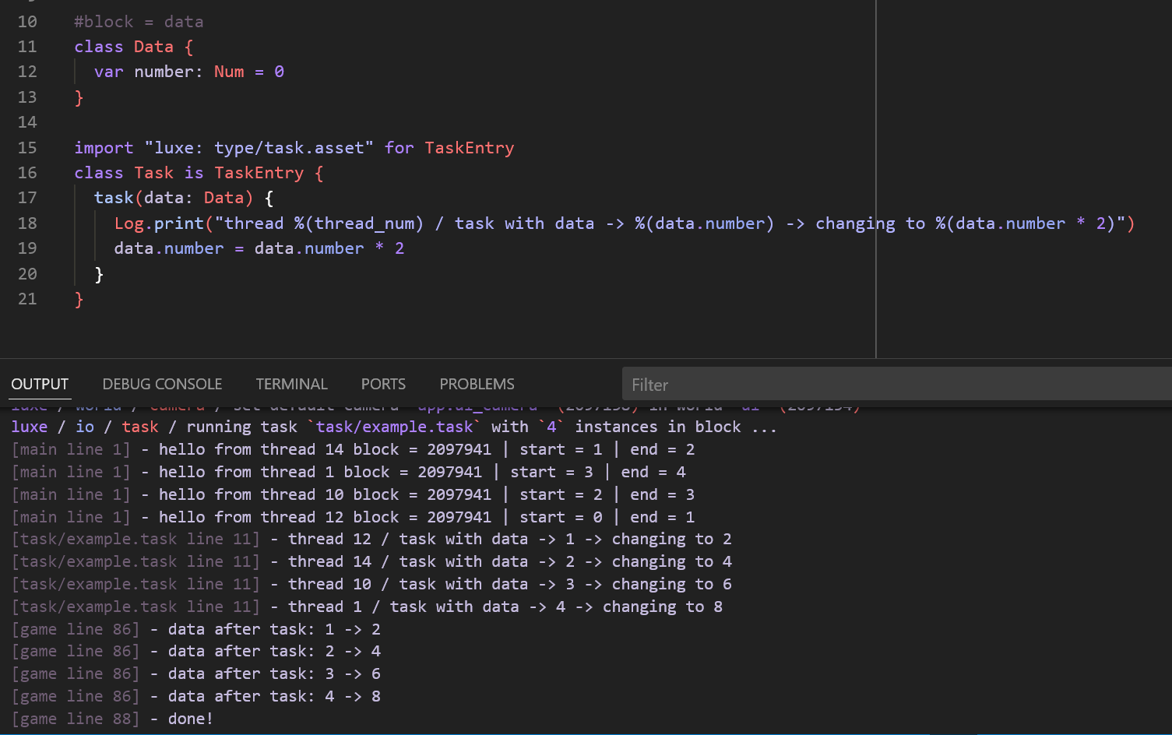This screenshot has width=1172, height=735.
Task: Switch to the OUTPUT panel tab
Action: tap(40, 384)
